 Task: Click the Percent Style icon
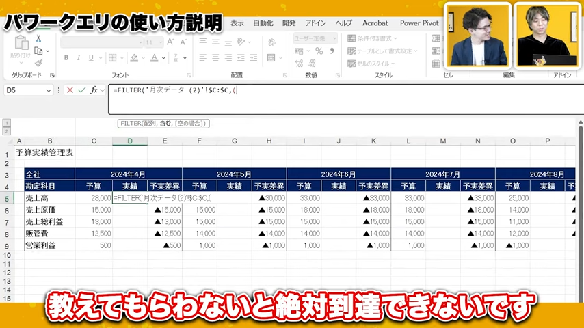[x=319, y=51]
